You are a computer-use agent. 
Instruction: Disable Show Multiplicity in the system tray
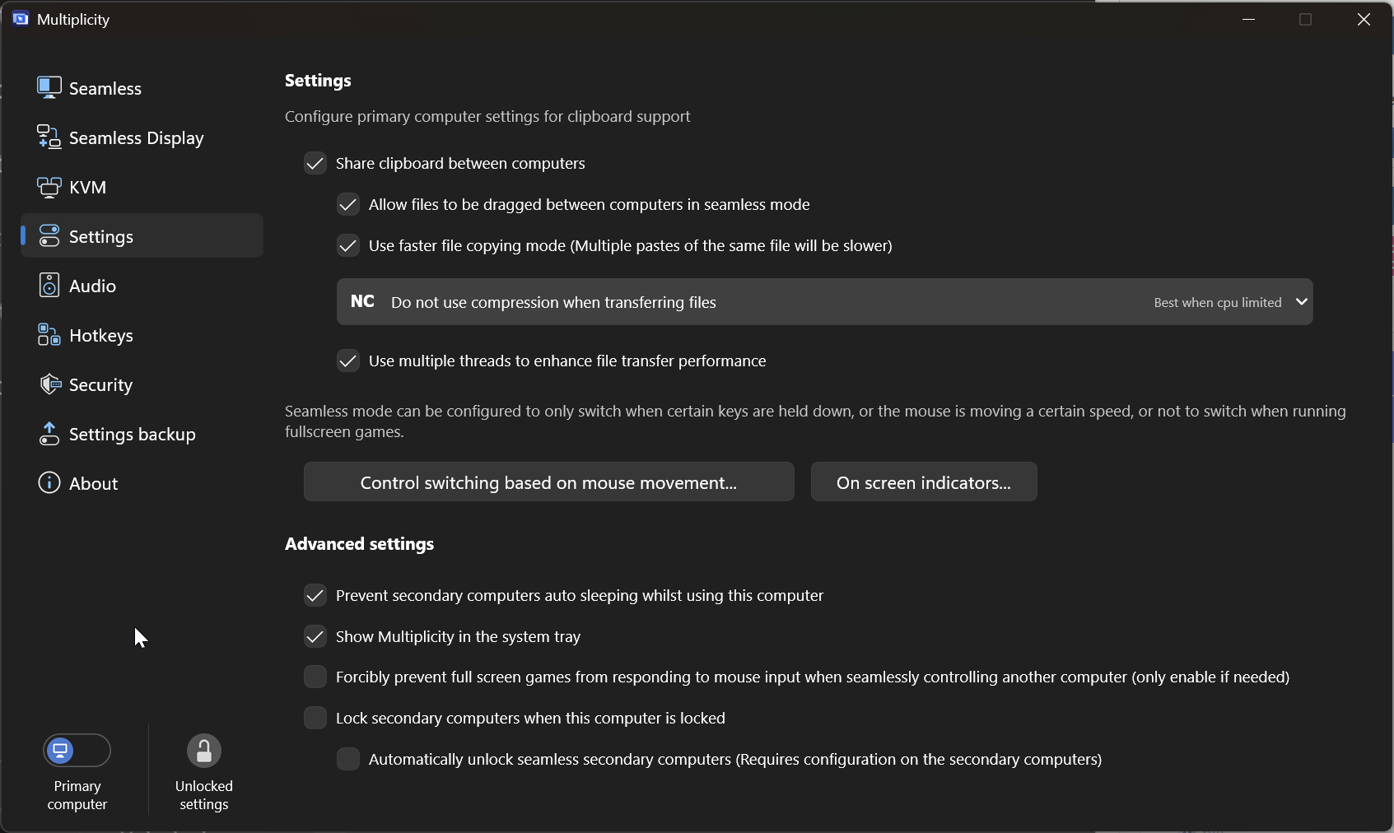pos(315,636)
